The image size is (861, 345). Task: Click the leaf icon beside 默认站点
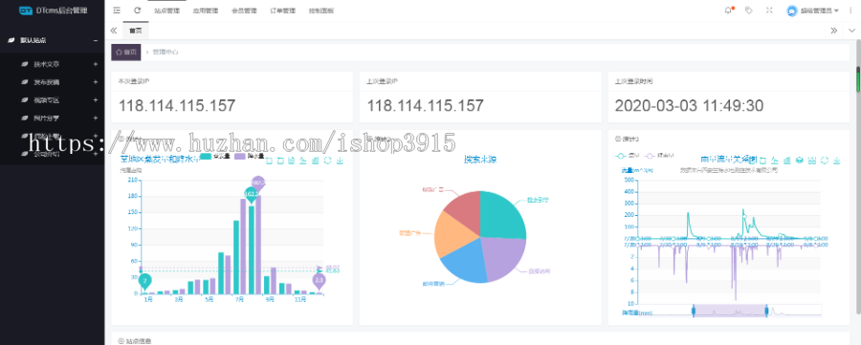pos(11,40)
